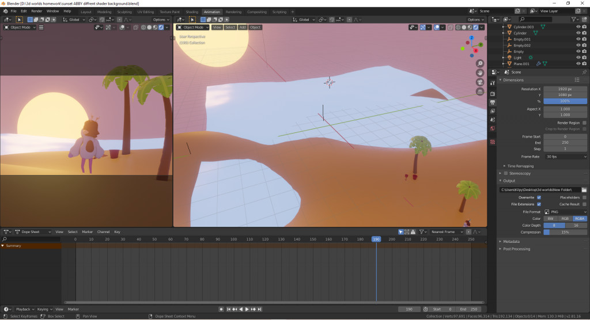Viewport: 590px width, 320px height.
Task: Select wireframe shading in main viewport
Action: [458, 28]
